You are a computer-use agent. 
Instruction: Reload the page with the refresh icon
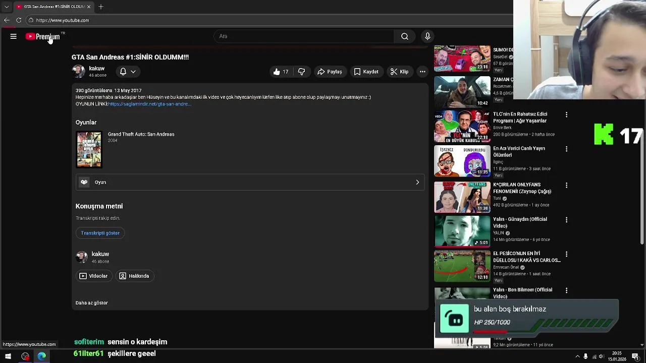[19, 20]
